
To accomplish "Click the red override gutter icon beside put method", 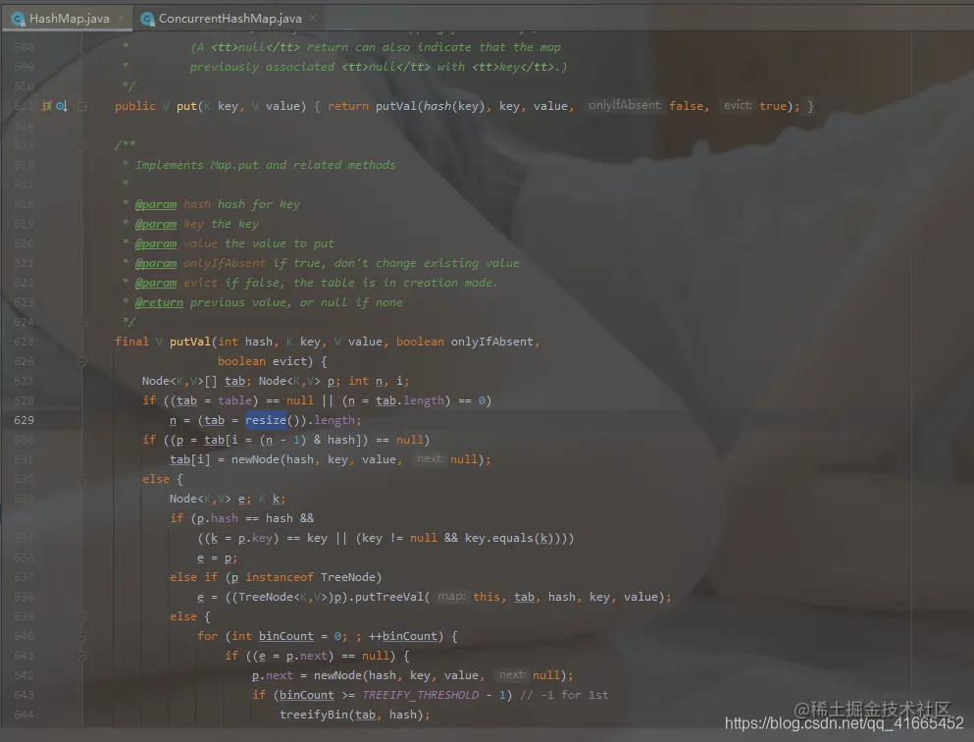I will (46, 106).
